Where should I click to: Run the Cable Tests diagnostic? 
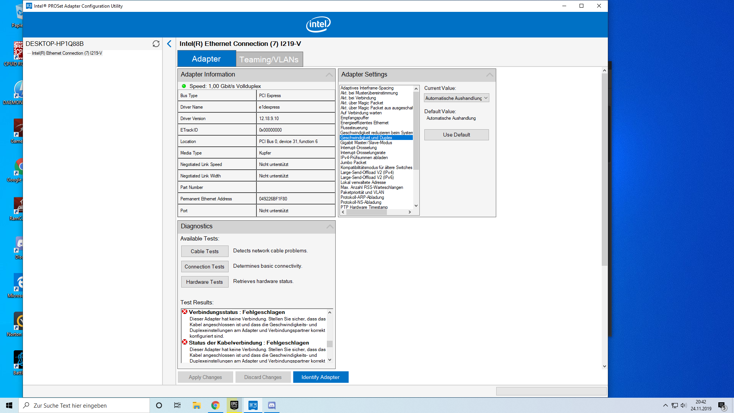[205, 251]
